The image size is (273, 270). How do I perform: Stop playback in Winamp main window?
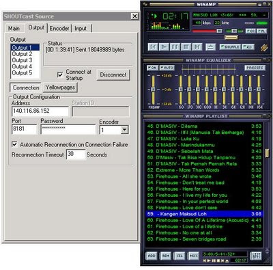[x=186, y=47]
